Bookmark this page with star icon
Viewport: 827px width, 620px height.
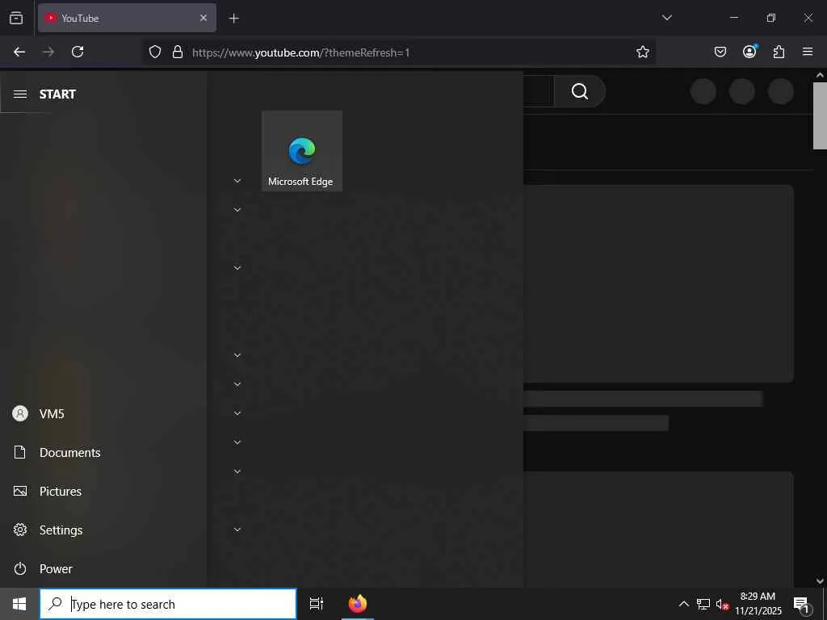[642, 52]
